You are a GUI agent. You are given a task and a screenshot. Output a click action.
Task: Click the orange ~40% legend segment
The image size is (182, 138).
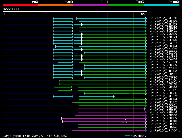56,5
